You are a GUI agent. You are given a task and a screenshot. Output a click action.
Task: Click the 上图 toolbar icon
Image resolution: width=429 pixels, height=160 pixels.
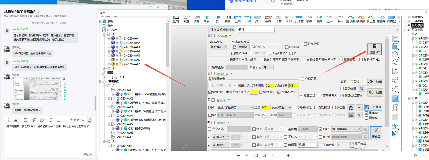[x=238, y=19]
